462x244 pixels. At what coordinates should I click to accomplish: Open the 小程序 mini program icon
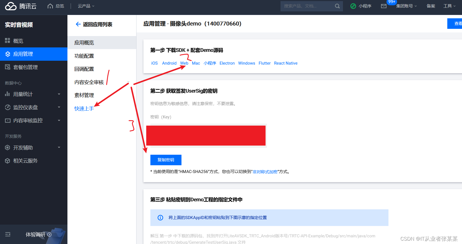click(353, 6)
